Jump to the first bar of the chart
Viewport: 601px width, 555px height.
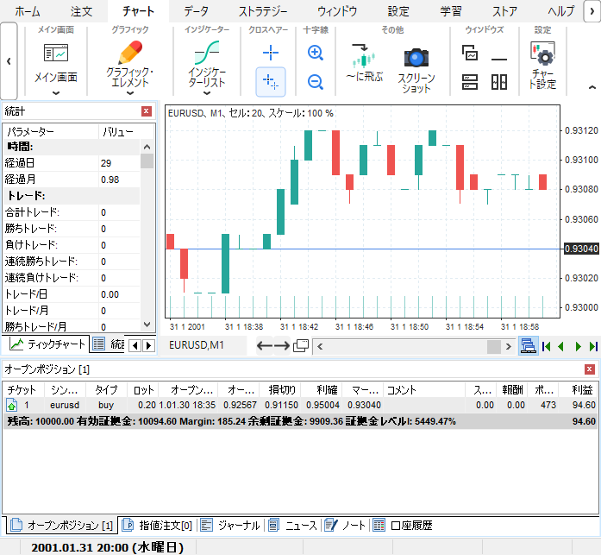[x=546, y=346]
